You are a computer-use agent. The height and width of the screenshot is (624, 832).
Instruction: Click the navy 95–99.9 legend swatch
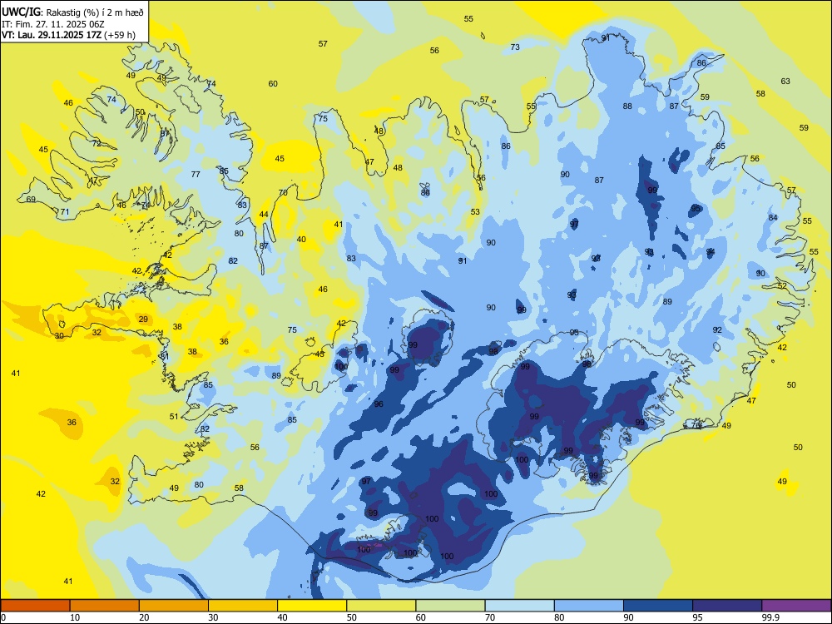tap(727, 606)
